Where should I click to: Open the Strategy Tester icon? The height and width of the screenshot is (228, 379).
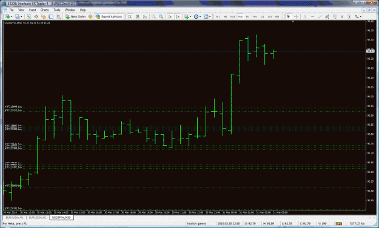58,16
